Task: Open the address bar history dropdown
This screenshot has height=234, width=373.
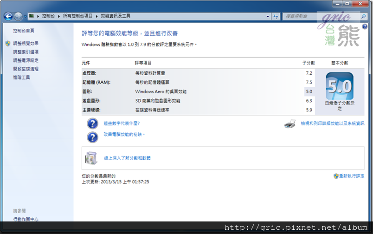Action: tap(268, 16)
